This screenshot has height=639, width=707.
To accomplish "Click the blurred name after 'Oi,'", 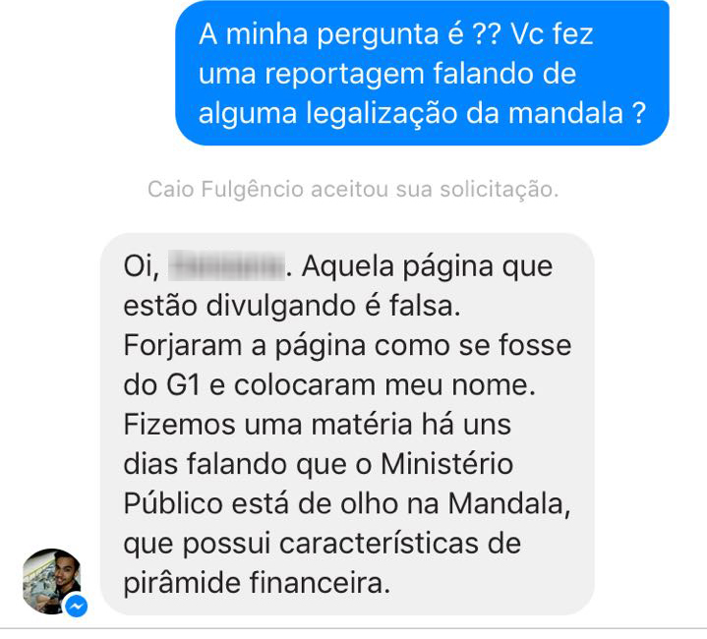I will tap(226, 266).
